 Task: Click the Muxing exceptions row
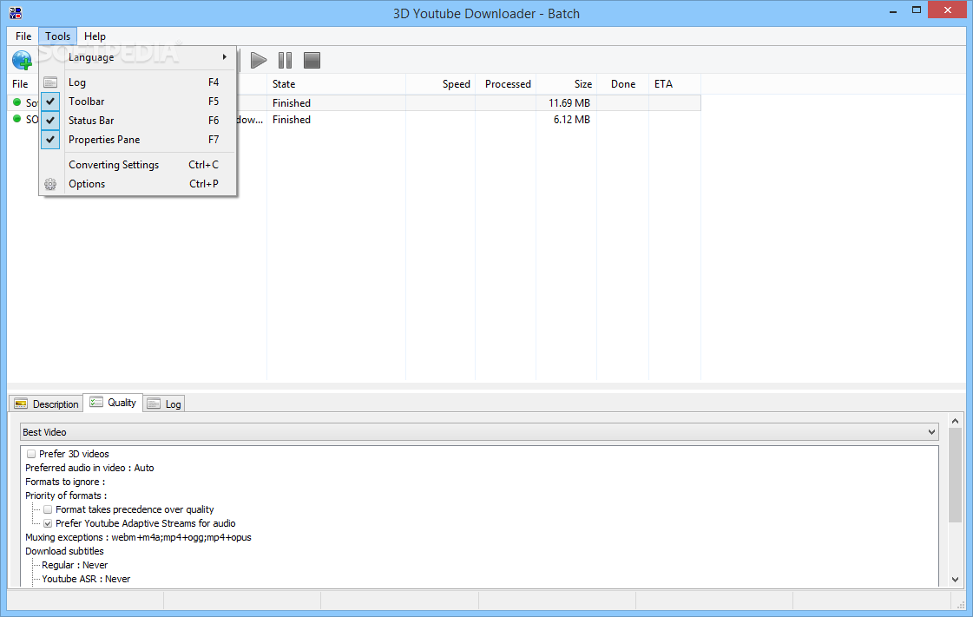138,538
